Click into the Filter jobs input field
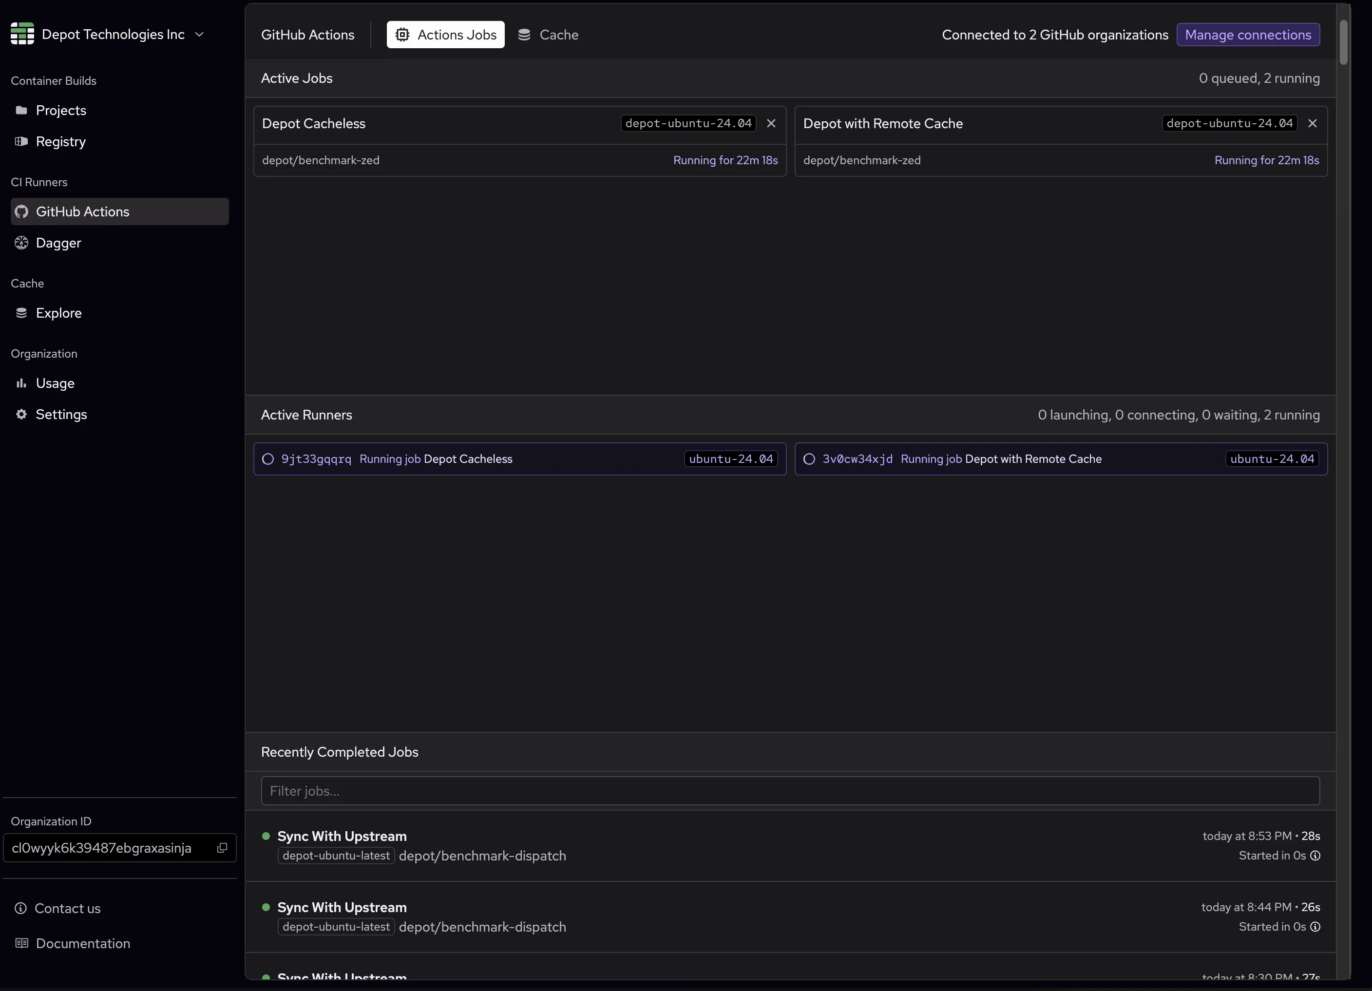1372x991 pixels. pos(789,791)
